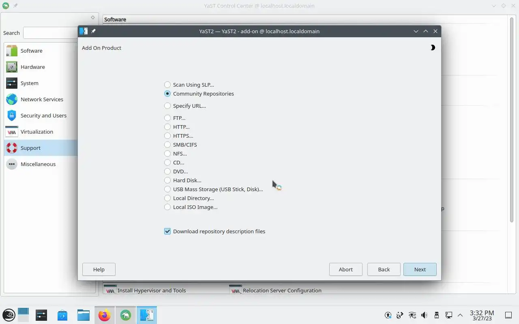Image resolution: width=519 pixels, height=324 pixels.
Task: Open the virtual desktop pager in taskbar
Action: (x=24, y=315)
